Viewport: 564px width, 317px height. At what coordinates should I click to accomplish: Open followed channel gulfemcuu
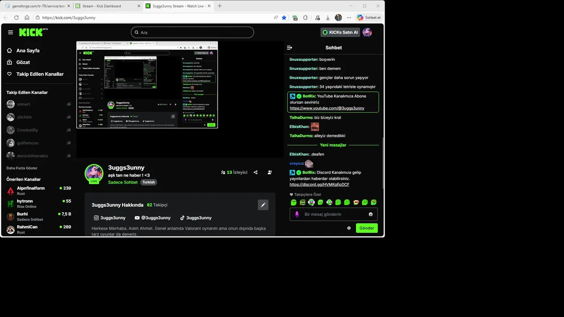pos(39,143)
